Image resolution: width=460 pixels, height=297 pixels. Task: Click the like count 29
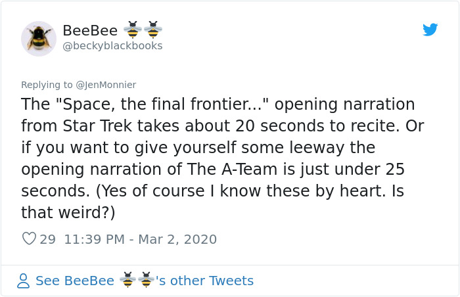pos(47,239)
